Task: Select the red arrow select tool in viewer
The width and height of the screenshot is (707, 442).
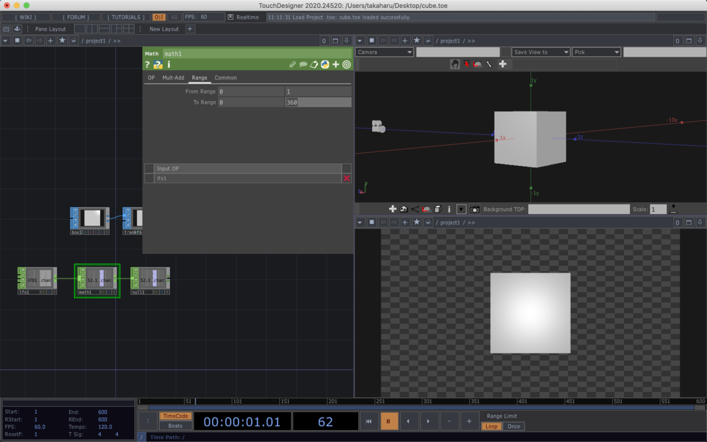Action: (467, 64)
